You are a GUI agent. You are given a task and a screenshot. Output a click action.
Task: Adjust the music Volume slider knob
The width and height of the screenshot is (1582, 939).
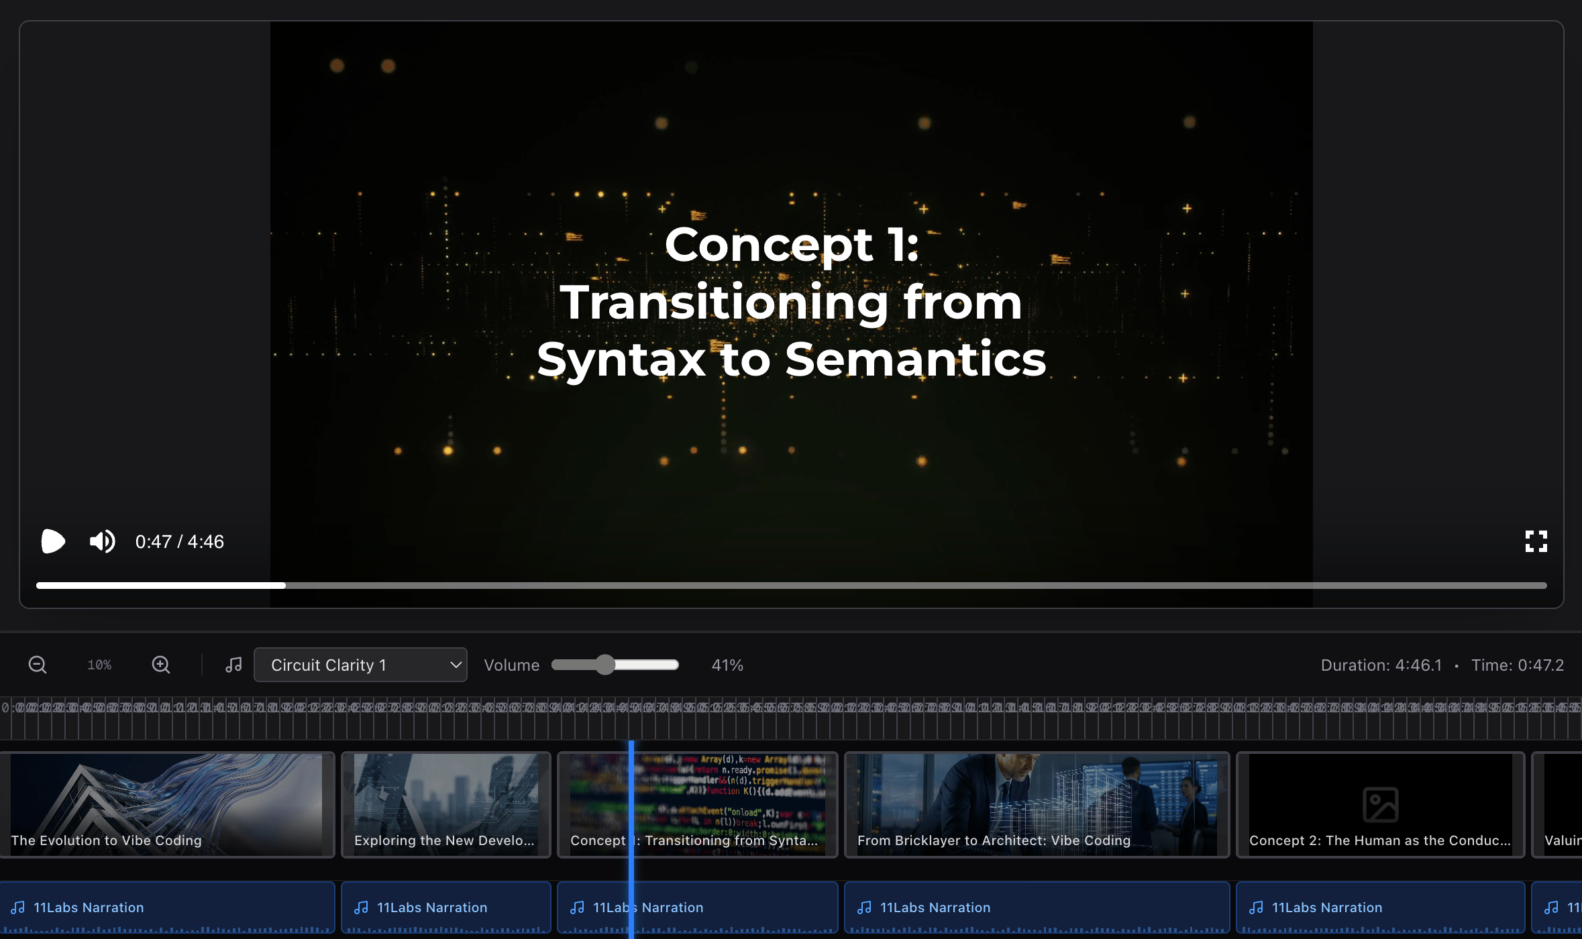[605, 665]
